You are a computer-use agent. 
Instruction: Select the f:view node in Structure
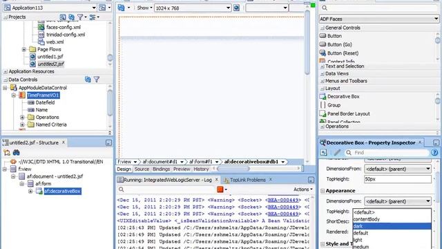tap(25, 169)
